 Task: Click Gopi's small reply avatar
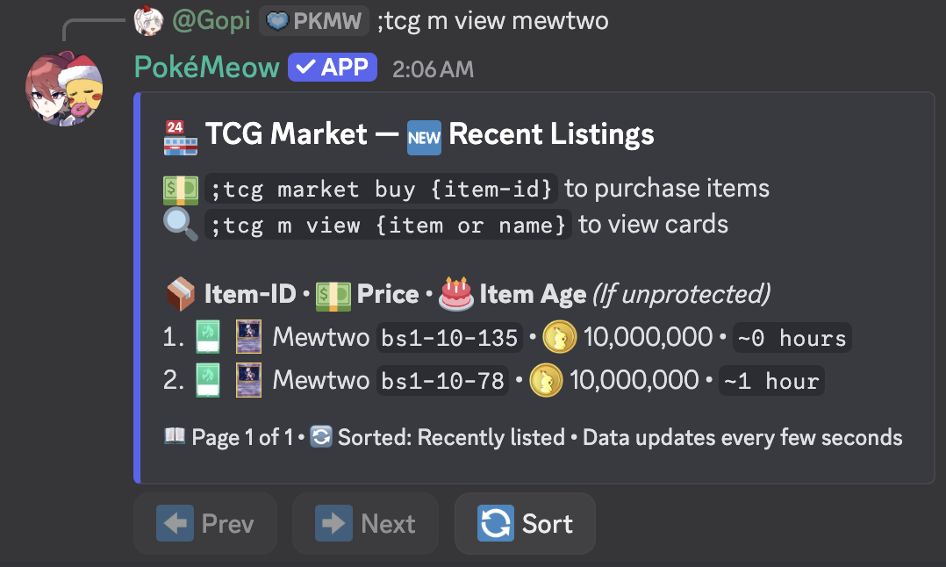(x=148, y=20)
